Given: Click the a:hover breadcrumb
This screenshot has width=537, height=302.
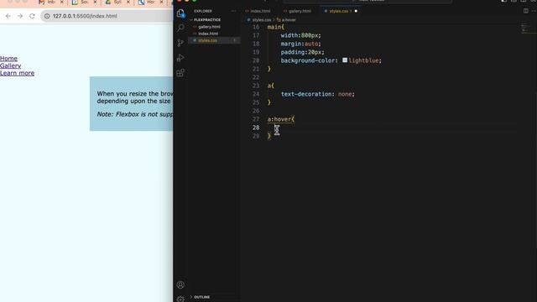Looking at the screenshot, I should [289, 20].
